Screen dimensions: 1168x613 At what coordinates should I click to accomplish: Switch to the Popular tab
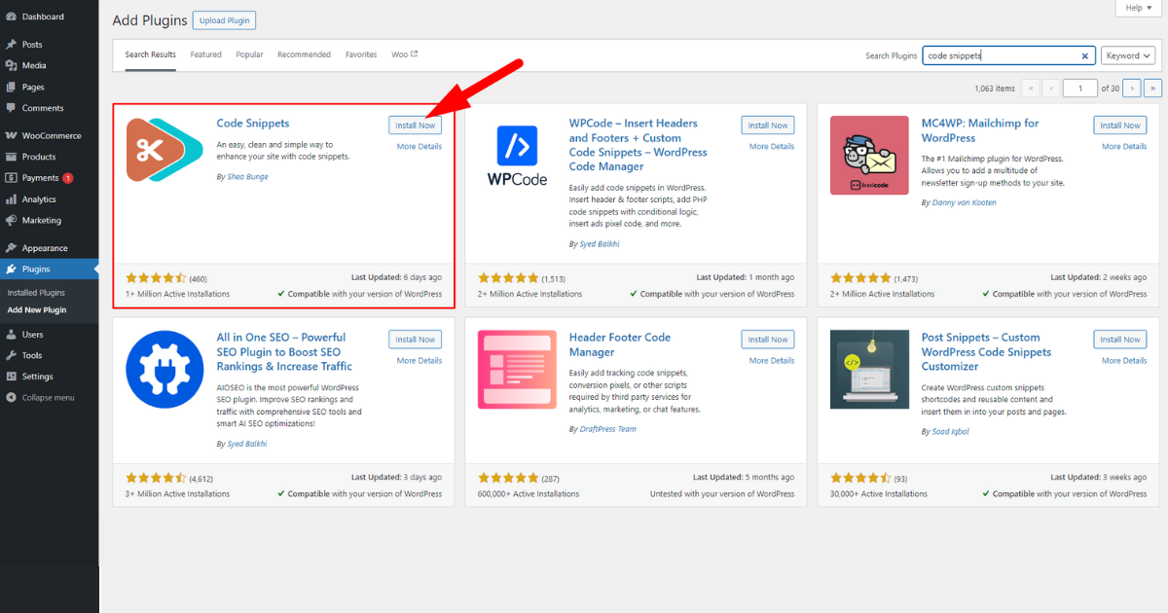[249, 54]
